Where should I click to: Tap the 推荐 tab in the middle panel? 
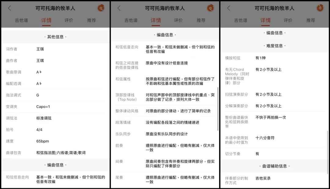201,21
